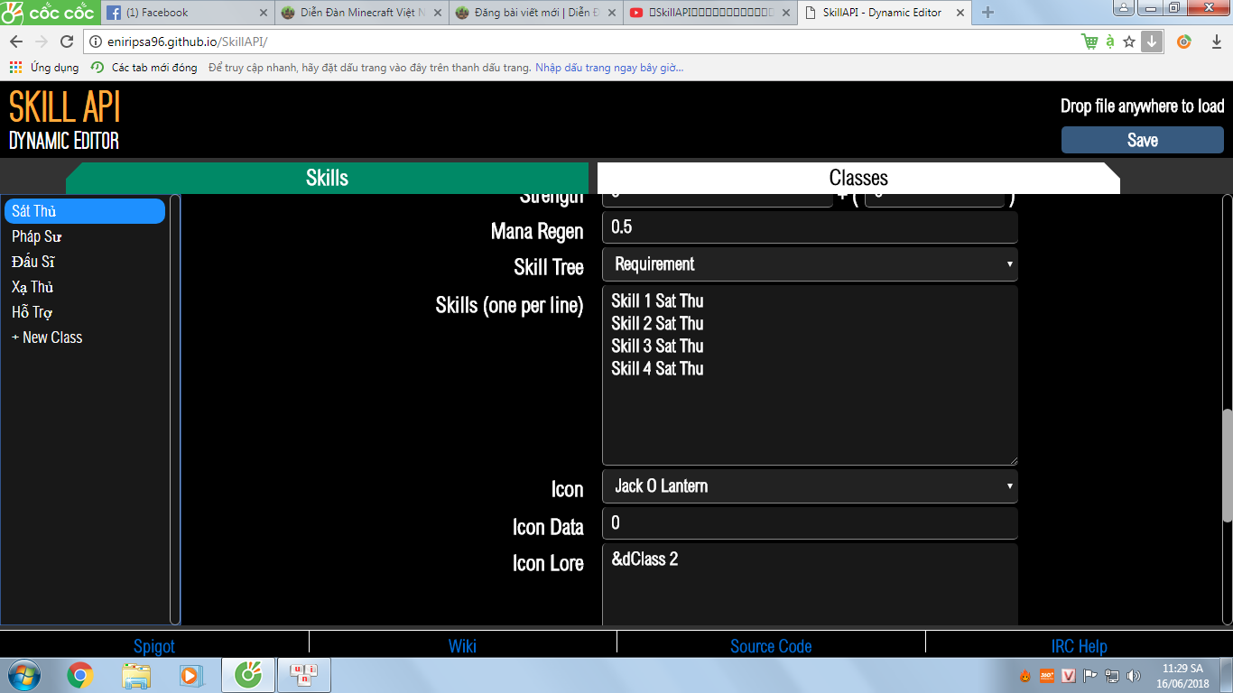1233x693 pixels.
Task: Switch to Diễn Đàn Minecraft Việt tab
Action: click(360, 13)
